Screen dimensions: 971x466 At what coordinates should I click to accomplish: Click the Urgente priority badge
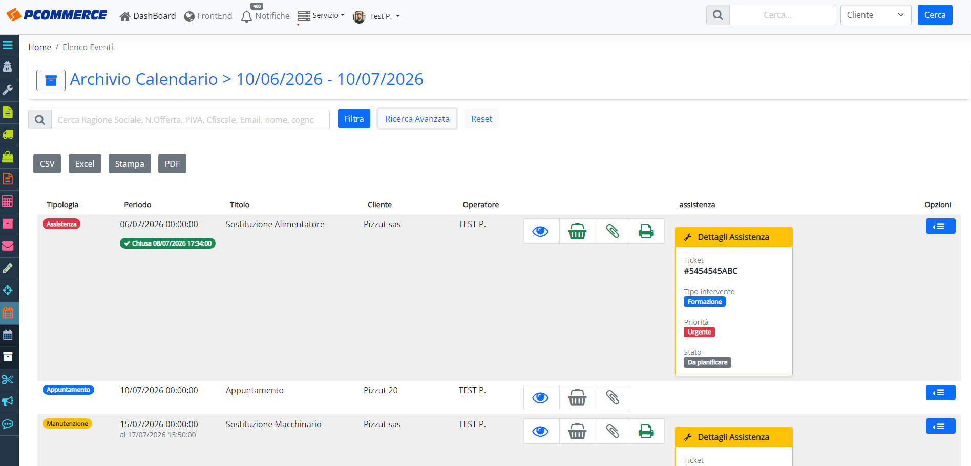pyautogui.click(x=699, y=332)
